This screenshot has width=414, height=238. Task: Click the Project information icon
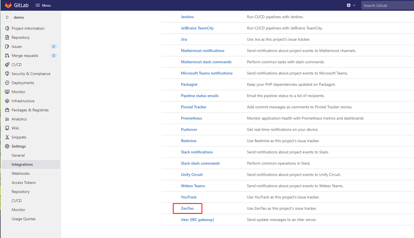tap(7, 28)
